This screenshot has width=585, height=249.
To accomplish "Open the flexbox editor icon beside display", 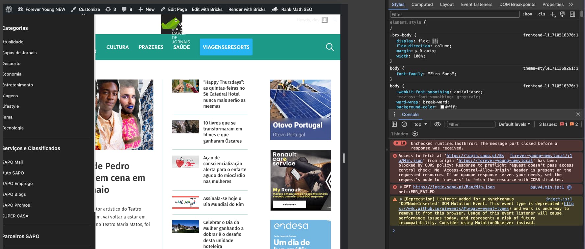I will point(435,41).
